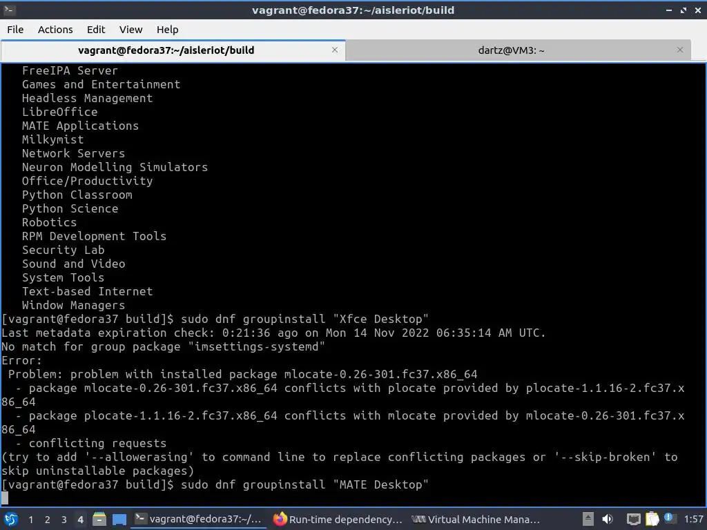The image size is (707, 530).
Task: Open the Edit menu
Action: click(x=95, y=30)
